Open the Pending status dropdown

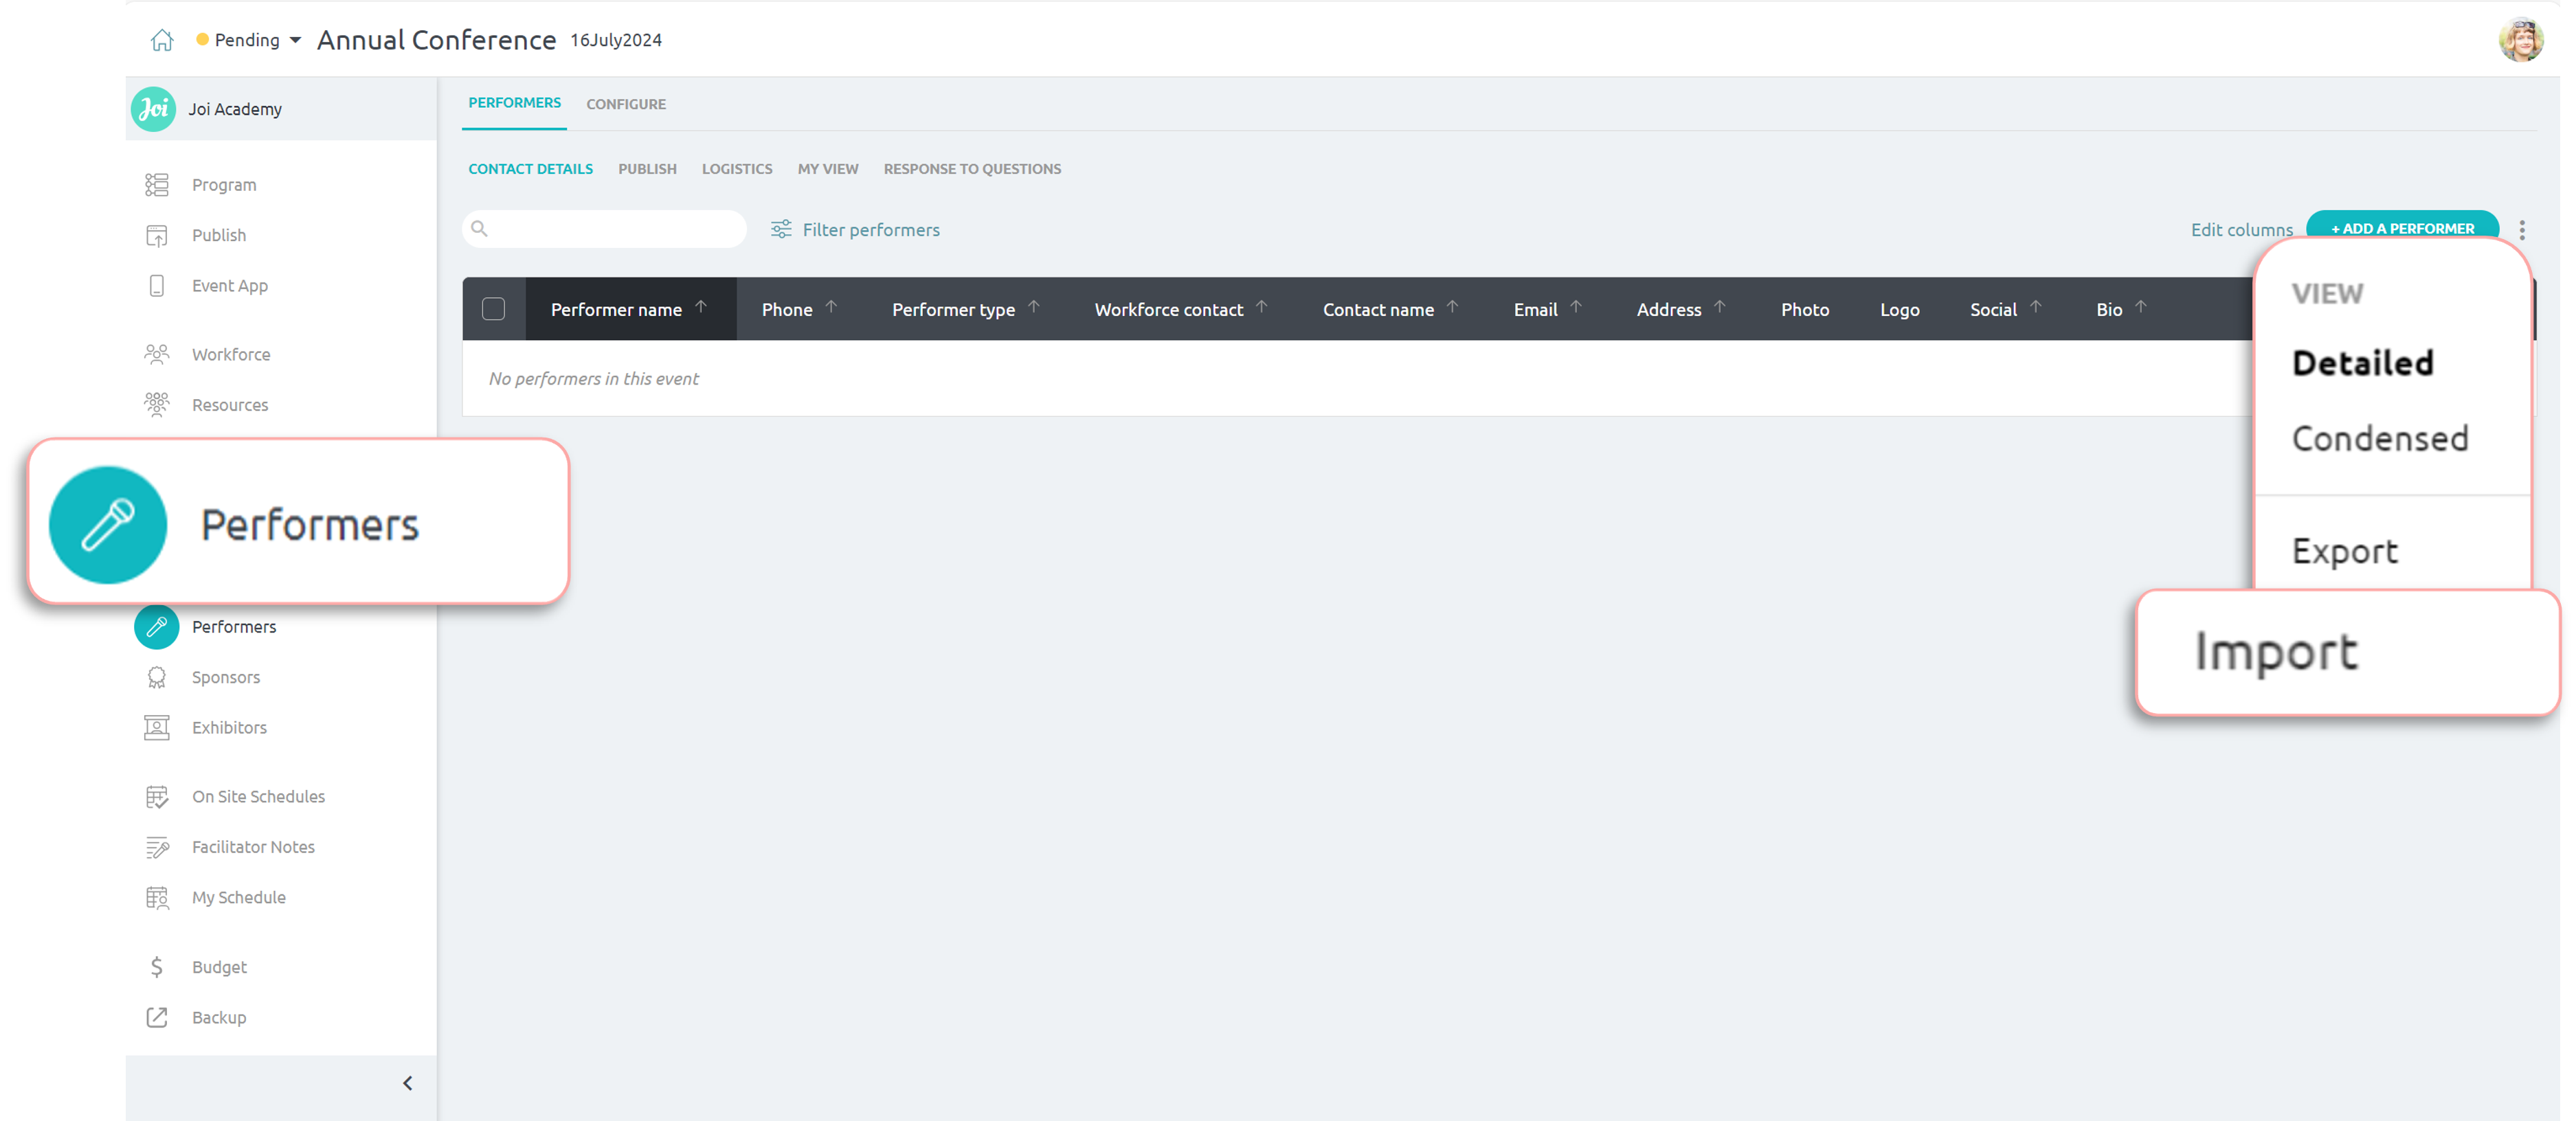pos(248,40)
